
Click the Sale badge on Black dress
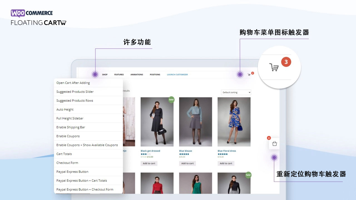click(x=171, y=100)
